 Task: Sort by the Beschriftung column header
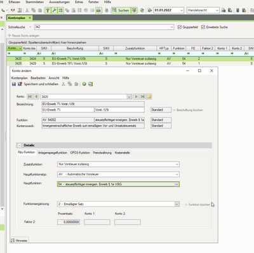coord(75,48)
